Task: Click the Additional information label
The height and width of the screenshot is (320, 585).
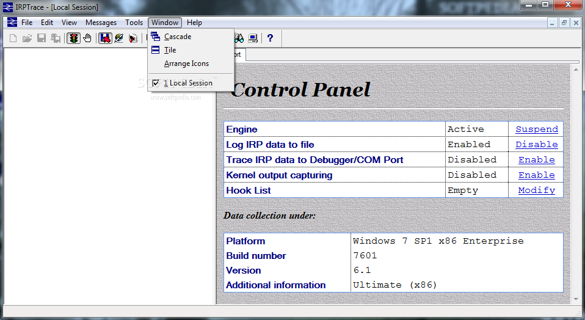Action: pos(276,285)
